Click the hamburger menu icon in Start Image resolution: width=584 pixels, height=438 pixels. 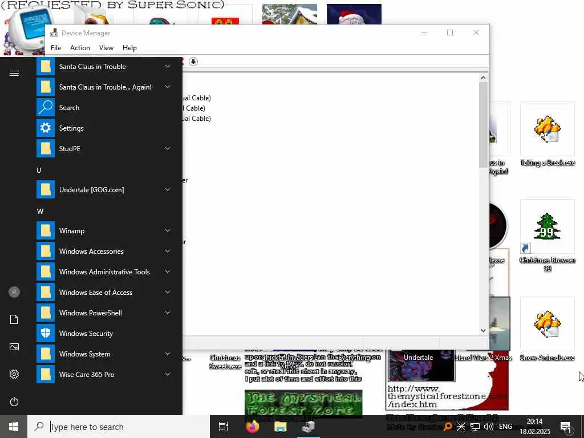(x=14, y=74)
